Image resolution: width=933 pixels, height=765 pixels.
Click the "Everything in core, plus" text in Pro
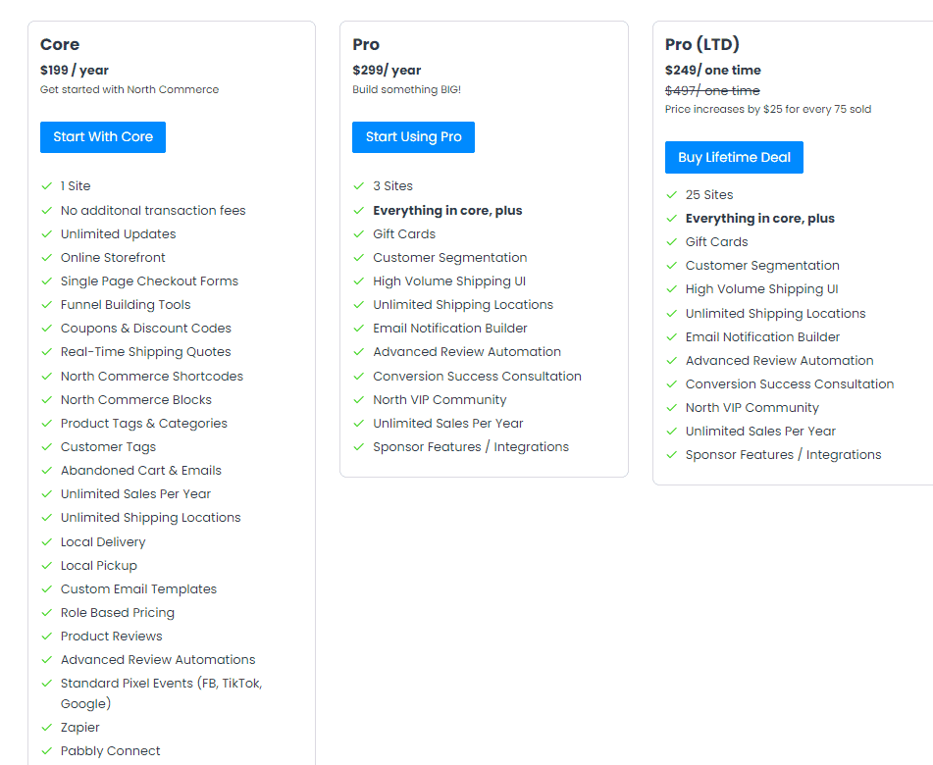click(447, 210)
